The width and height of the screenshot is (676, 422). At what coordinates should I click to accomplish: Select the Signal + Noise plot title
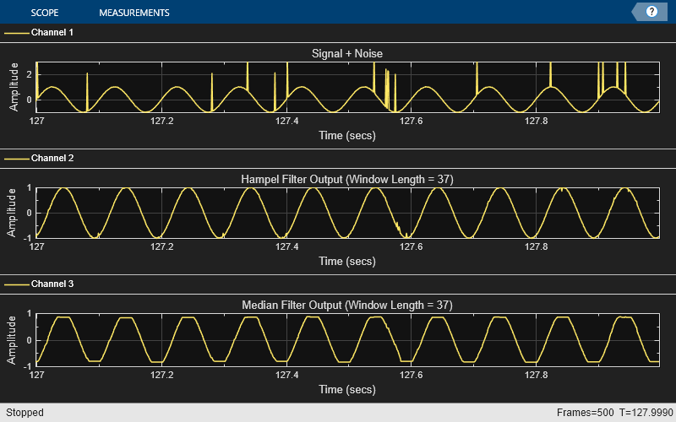[x=347, y=53]
